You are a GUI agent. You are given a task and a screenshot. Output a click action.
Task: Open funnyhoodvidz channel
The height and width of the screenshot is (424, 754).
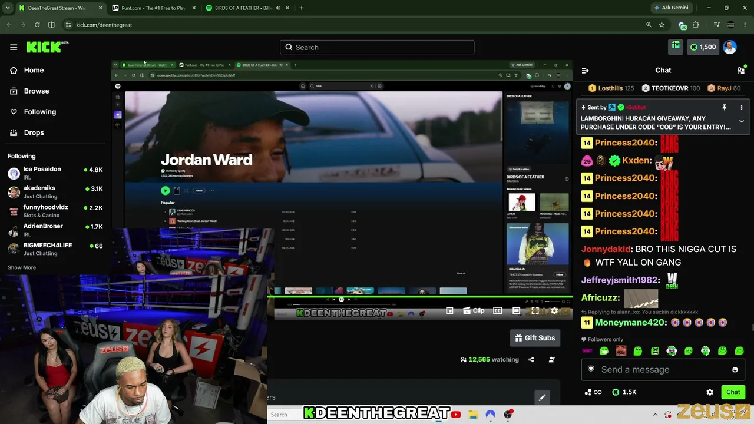55,211
